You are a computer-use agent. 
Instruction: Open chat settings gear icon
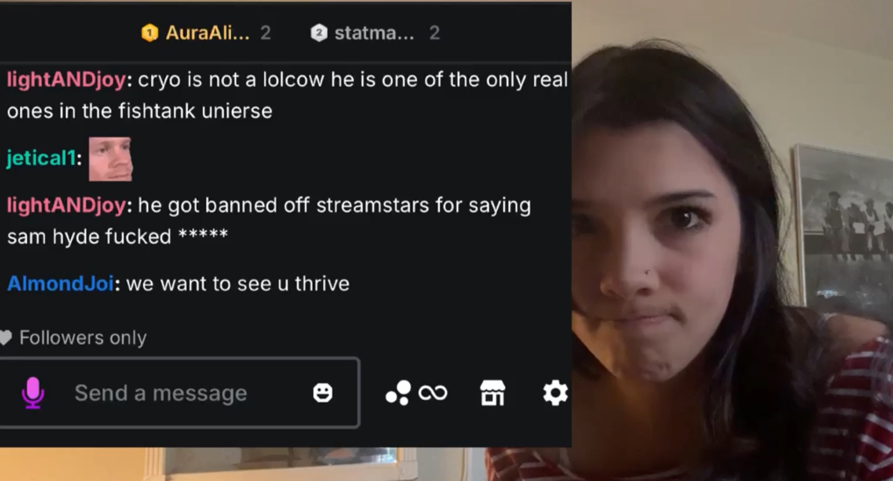[555, 393]
